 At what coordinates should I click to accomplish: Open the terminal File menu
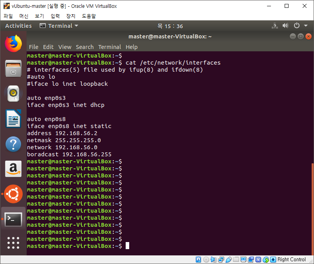click(x=33, y=47)
